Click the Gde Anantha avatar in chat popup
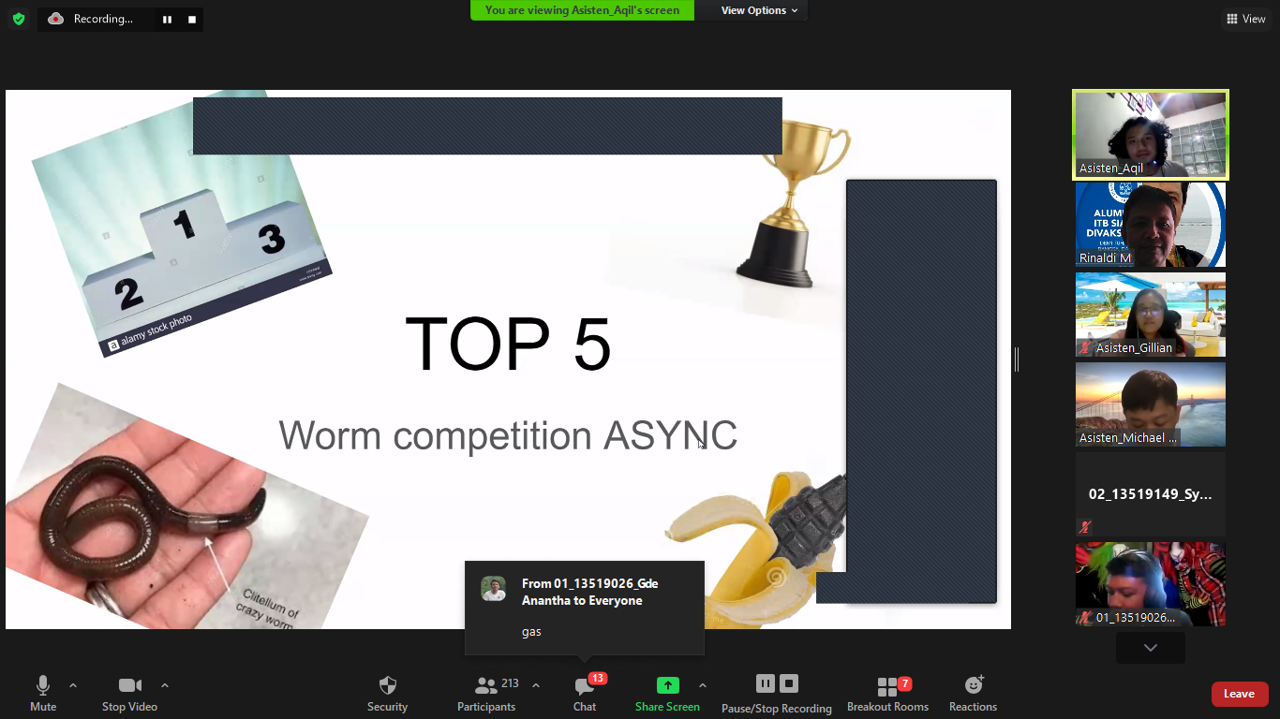The width and height of the screenshot is (1280, 719). coord(494,589)
